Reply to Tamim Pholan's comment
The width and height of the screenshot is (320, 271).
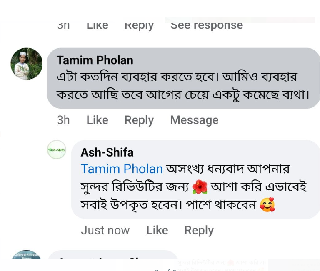(x=139, y=120)
